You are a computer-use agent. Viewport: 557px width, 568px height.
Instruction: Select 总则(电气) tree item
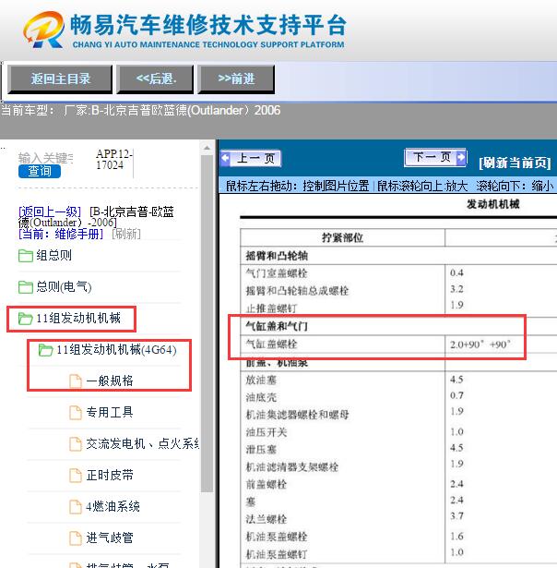[x=64, y=287]
